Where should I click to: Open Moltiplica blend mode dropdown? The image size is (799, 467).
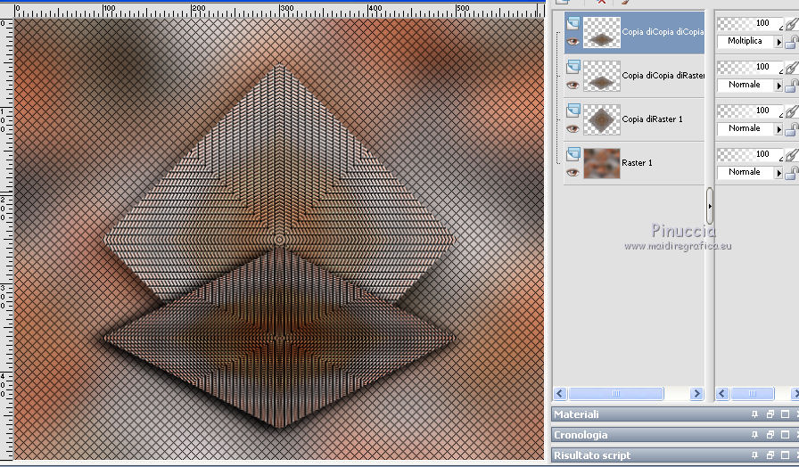pyautogui.click(x=778, y=42)
